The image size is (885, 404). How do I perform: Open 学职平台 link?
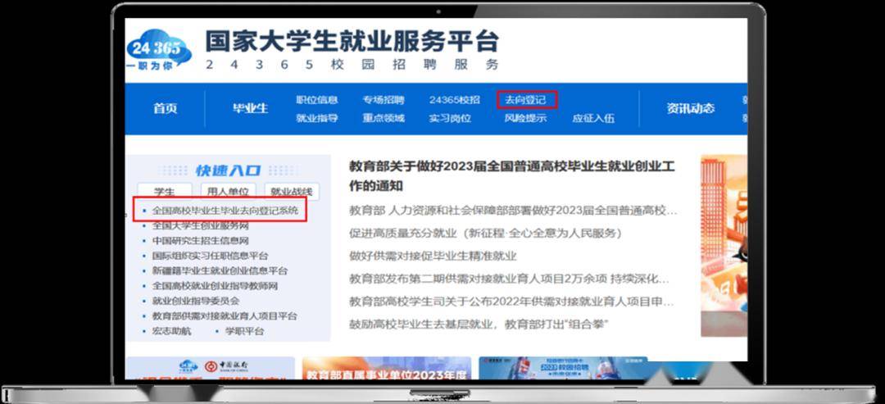pos(244,331)
